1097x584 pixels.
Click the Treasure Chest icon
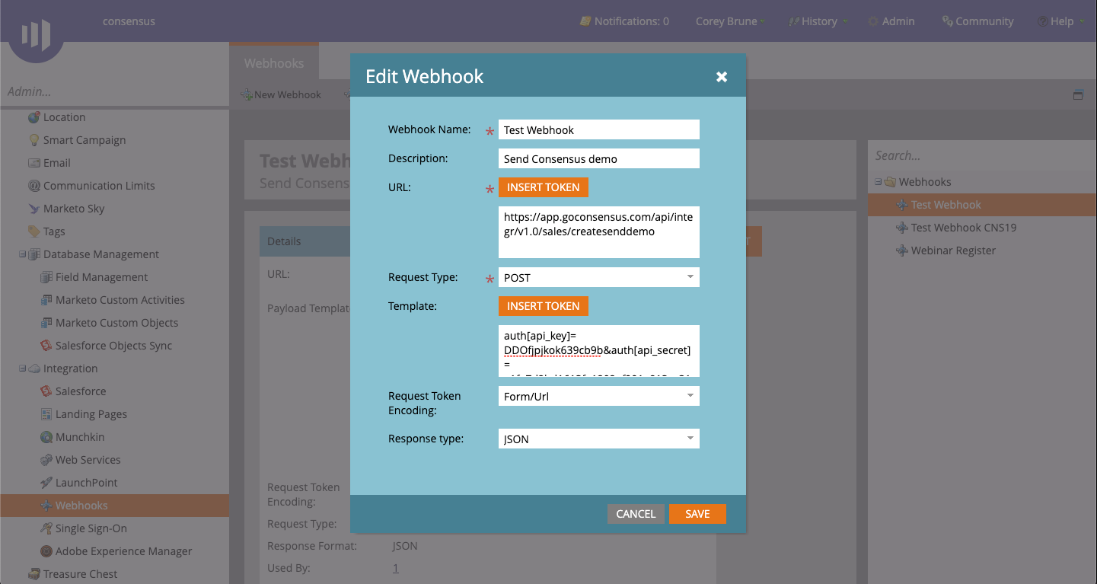click(x=33, y=574)
